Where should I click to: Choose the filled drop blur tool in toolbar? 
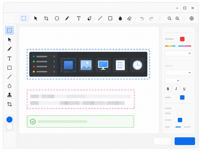coord(120,18)
